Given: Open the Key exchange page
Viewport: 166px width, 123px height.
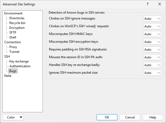Looking at the screenshot, I should (x=19, y=61).
